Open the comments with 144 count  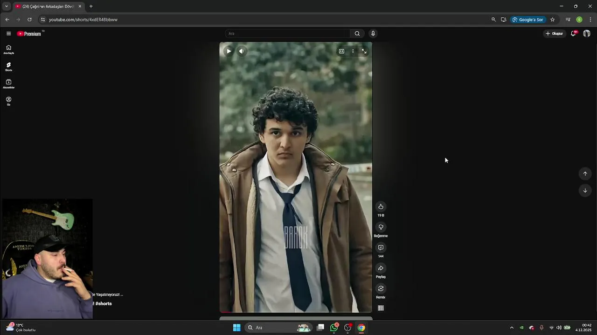381,248
